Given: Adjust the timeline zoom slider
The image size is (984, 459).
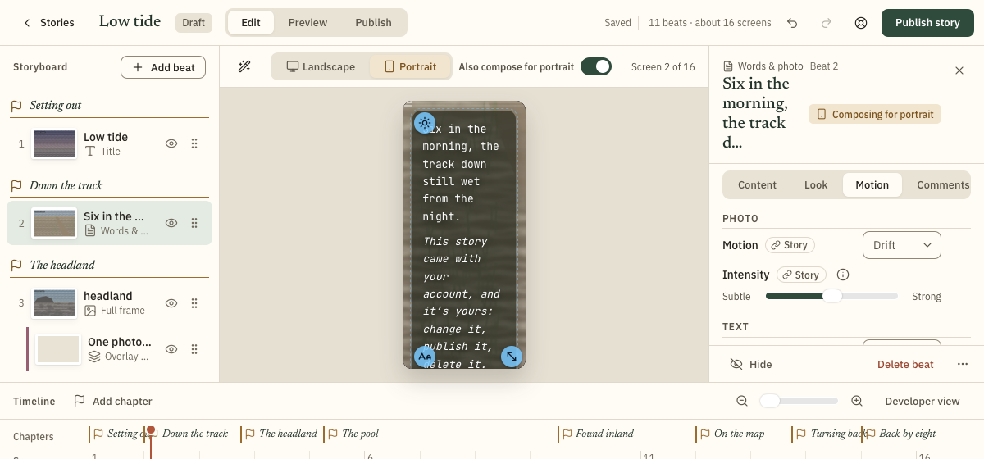Looking at the screenshot, I should tap(798, 401).
